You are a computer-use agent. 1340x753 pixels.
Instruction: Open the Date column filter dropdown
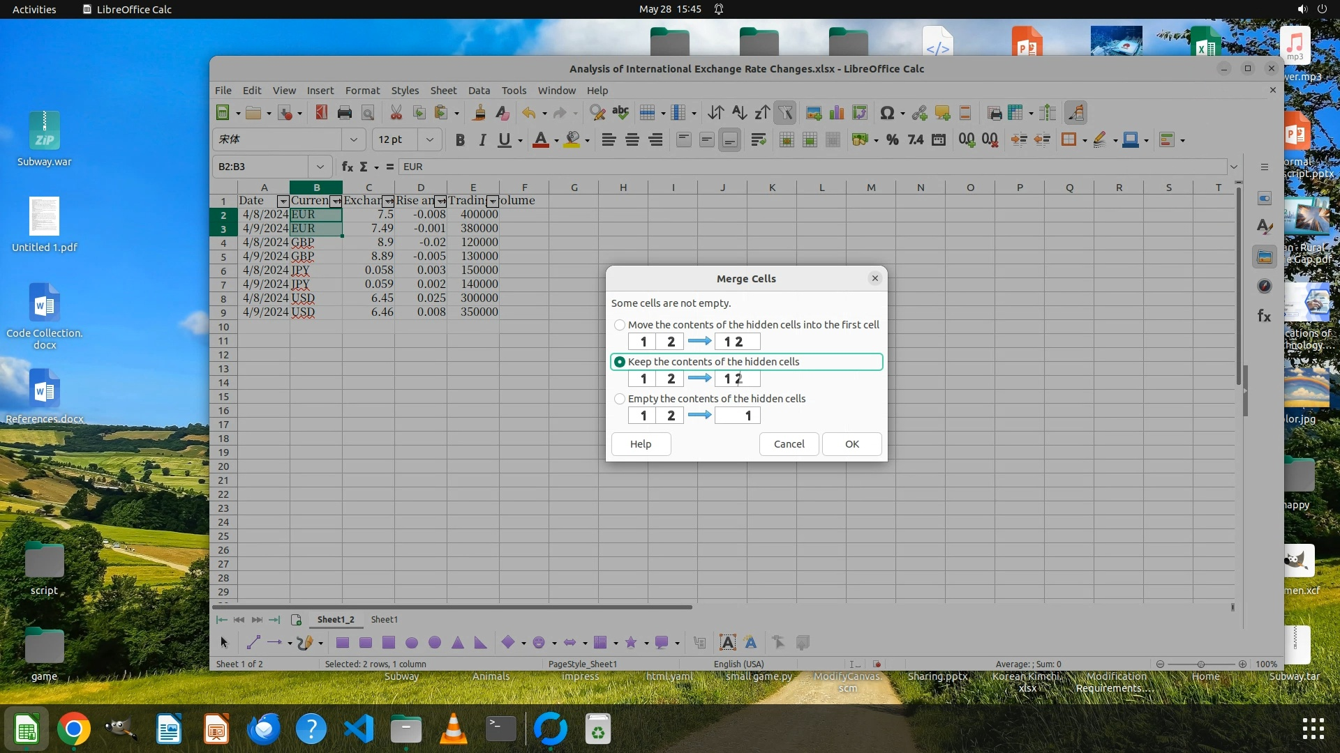(x=283, y=201)
